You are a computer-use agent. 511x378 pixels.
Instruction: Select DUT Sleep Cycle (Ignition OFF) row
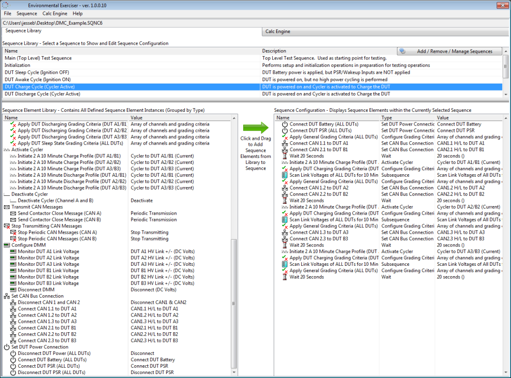click(x=253, y=72)
